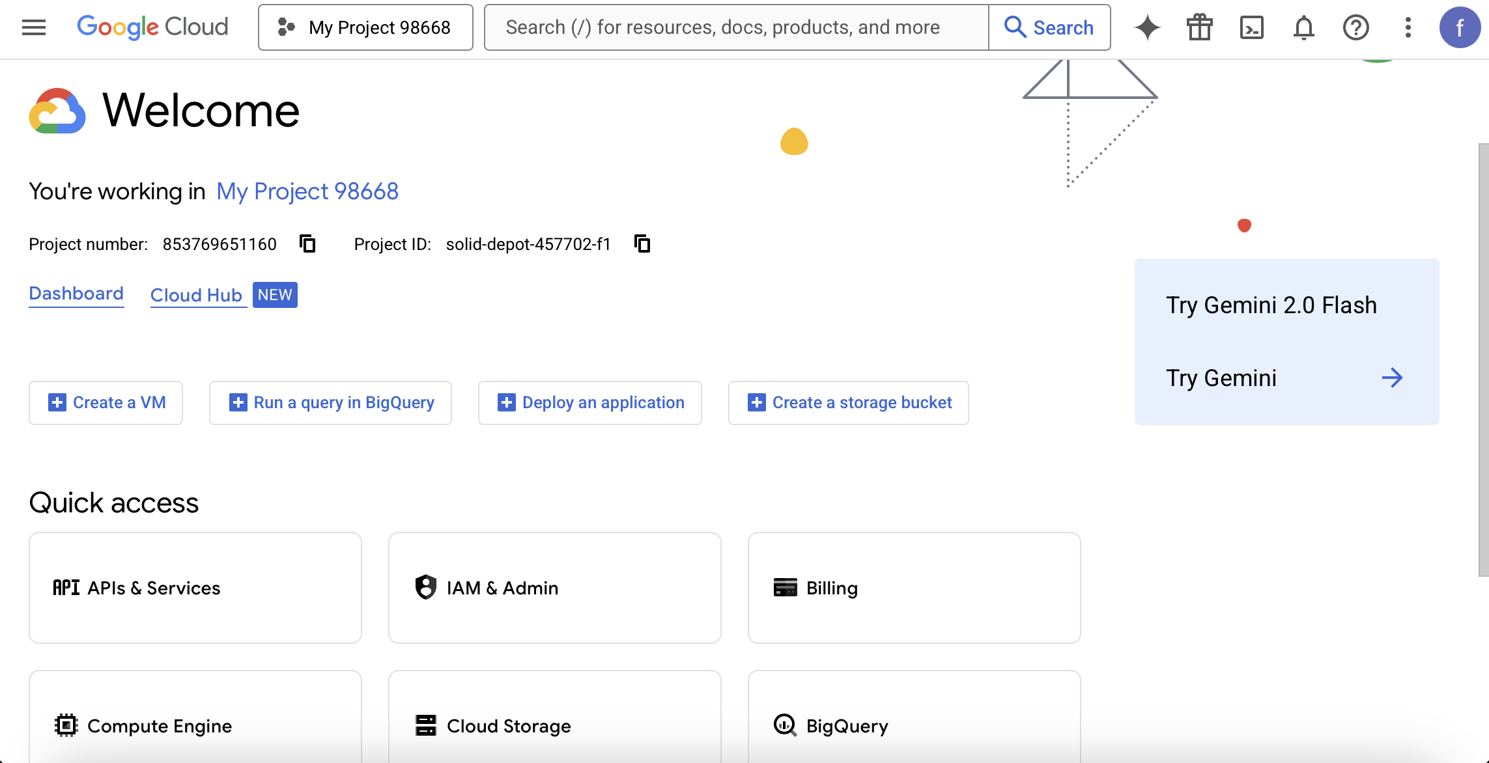The image size is (1489, 763).
Task: Open the My Project 98668 link
Action: tap(307, 191)
